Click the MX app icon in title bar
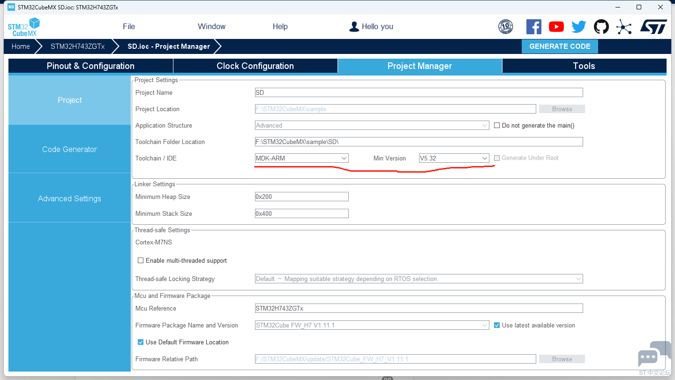Screen dimensions: 675x380 point(11,7)
